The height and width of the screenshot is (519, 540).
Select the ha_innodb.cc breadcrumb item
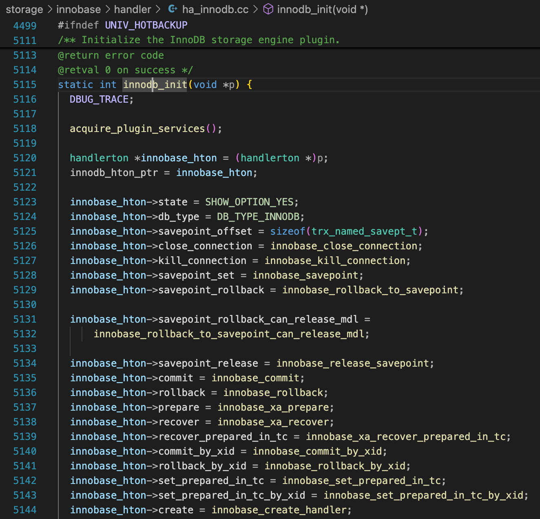point(215,9)
